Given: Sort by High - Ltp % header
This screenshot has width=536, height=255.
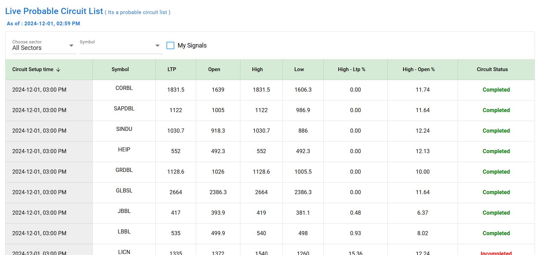Looking at the screenshot, I should 351,69.
